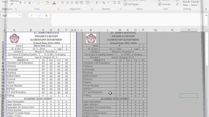
Task: Center the cell text
Action: [67, 3]
